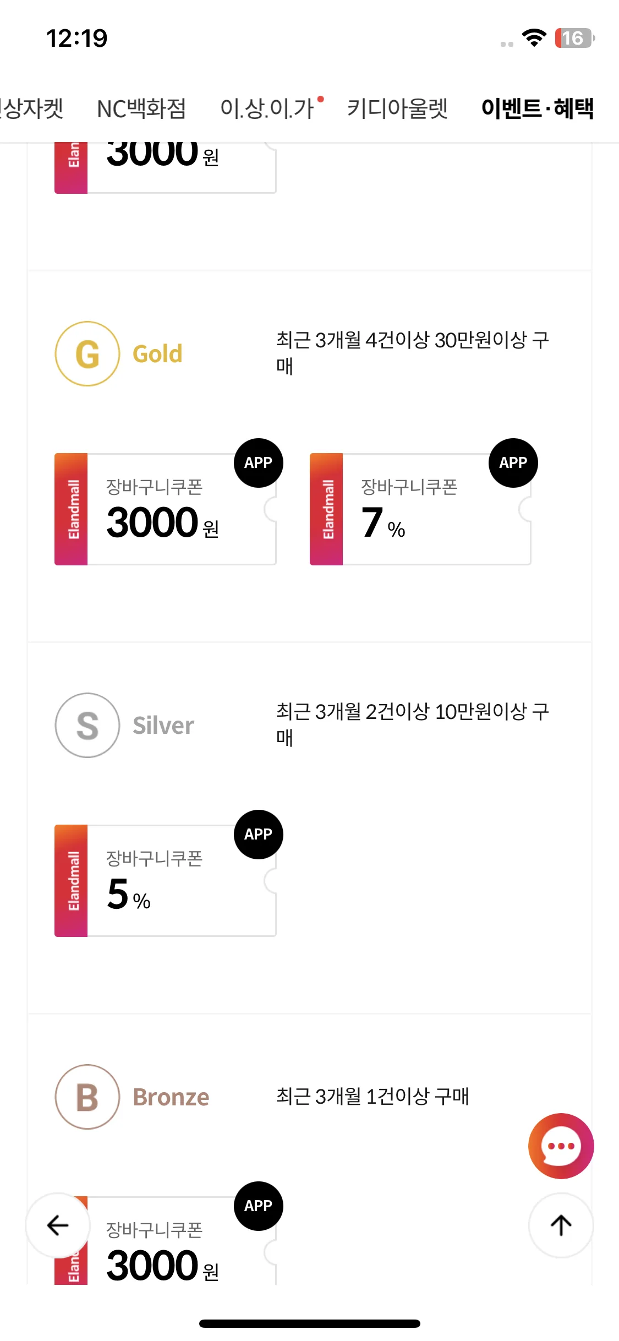Open the 이벤트·혜택 tab
The image size is (619, 1341).
point(538,108)
